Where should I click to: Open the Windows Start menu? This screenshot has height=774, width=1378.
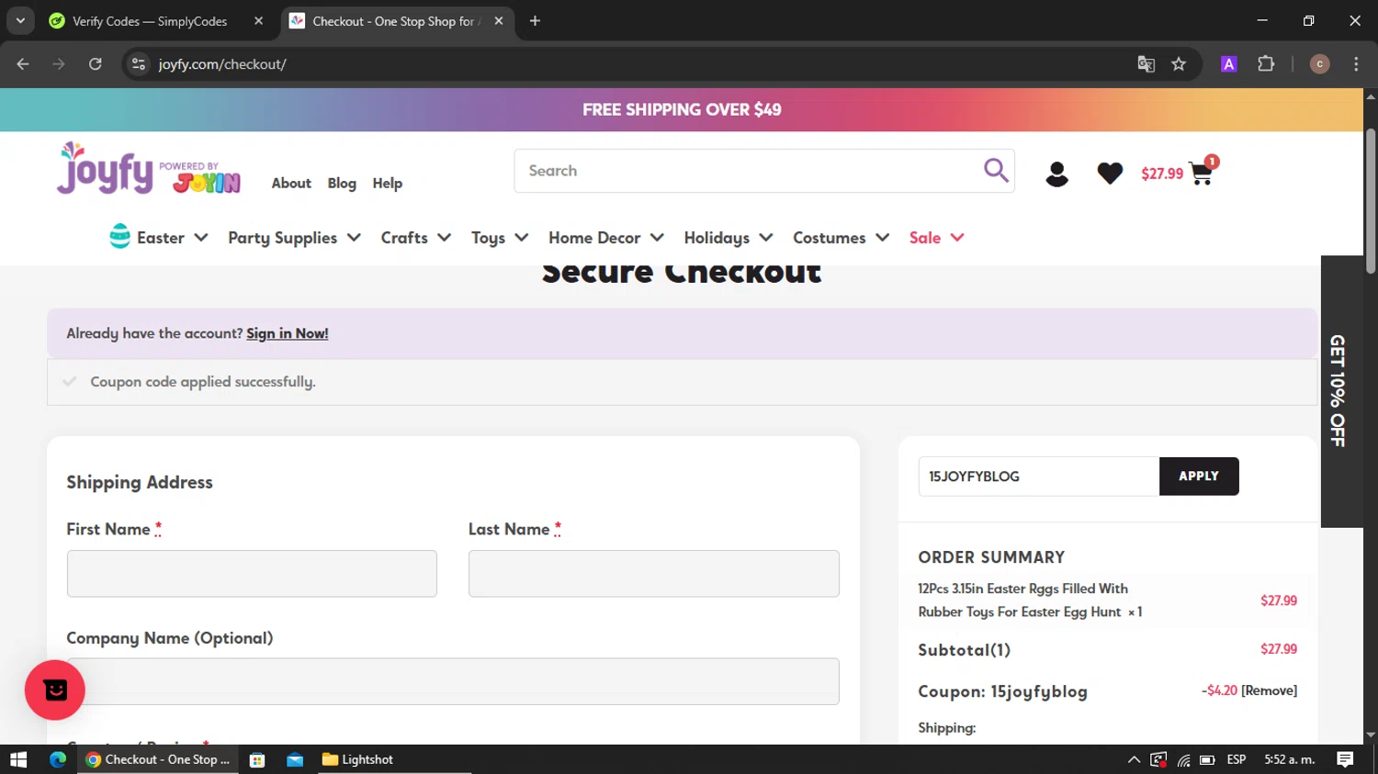18,759
